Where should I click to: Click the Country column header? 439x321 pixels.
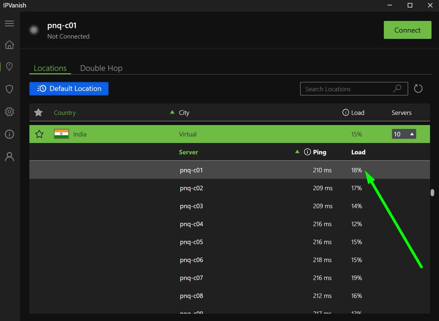(65, 113)
